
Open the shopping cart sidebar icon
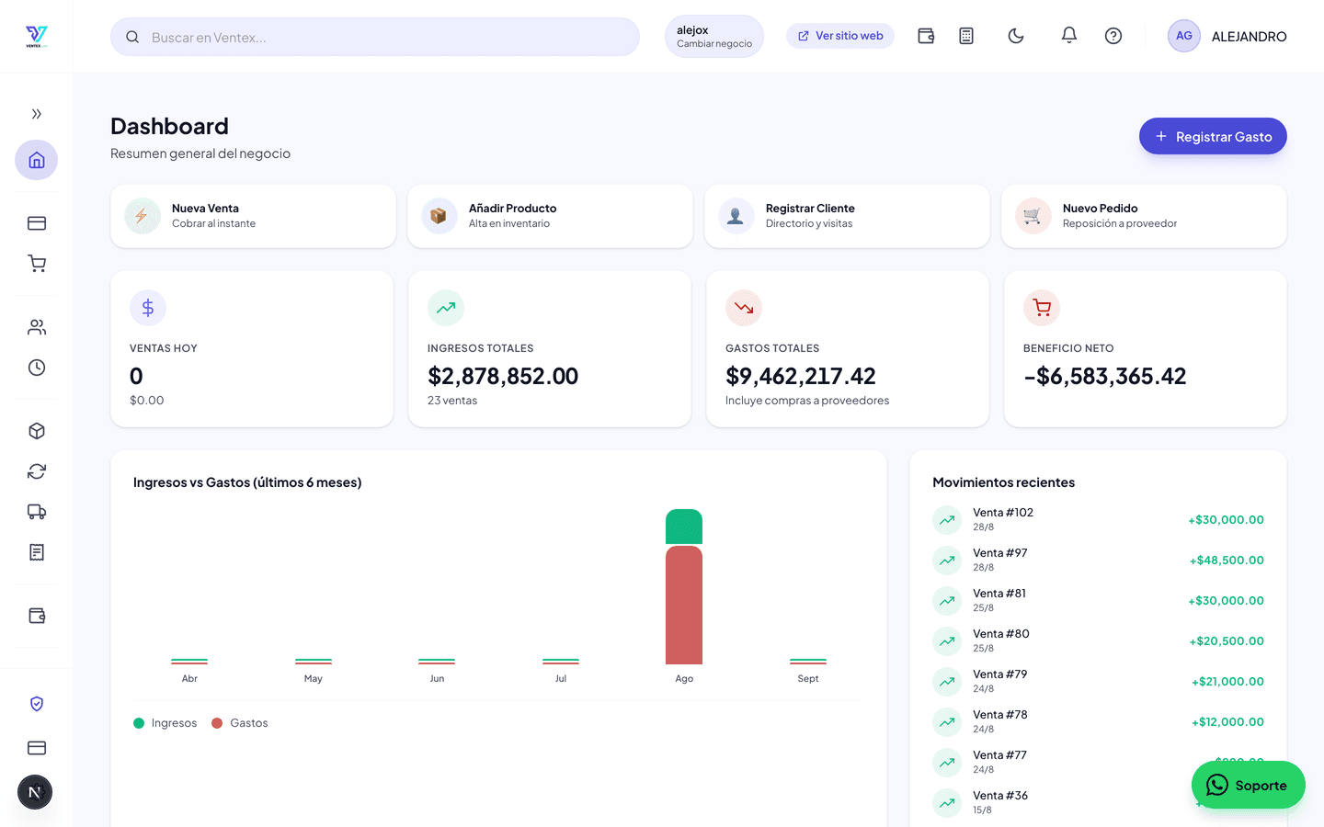pos(37,264)
